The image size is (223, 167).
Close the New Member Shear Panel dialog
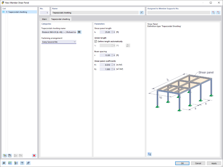219,3
